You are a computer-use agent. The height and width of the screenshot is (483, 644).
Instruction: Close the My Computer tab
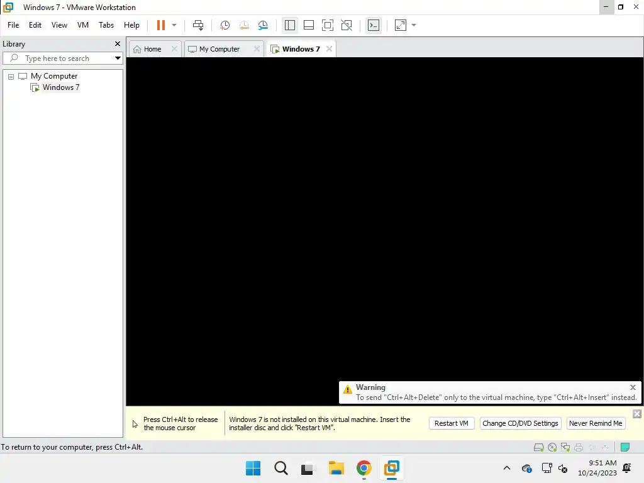(x=257, y=49)
